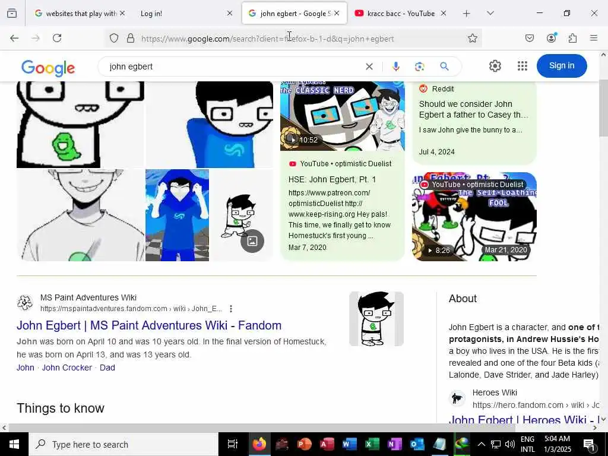
Task: Clear the Google search box text
Action: point(369,66)
